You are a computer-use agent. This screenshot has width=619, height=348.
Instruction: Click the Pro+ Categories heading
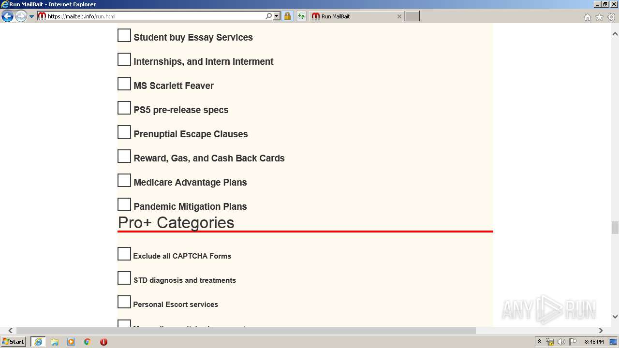[x=176, y=223]
